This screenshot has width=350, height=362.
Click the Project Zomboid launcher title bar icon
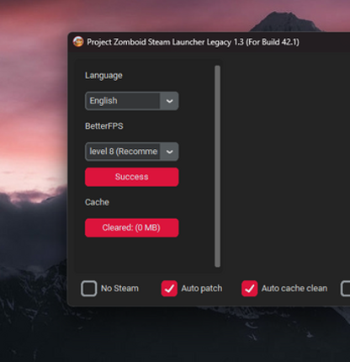click(x=78, y=42)
